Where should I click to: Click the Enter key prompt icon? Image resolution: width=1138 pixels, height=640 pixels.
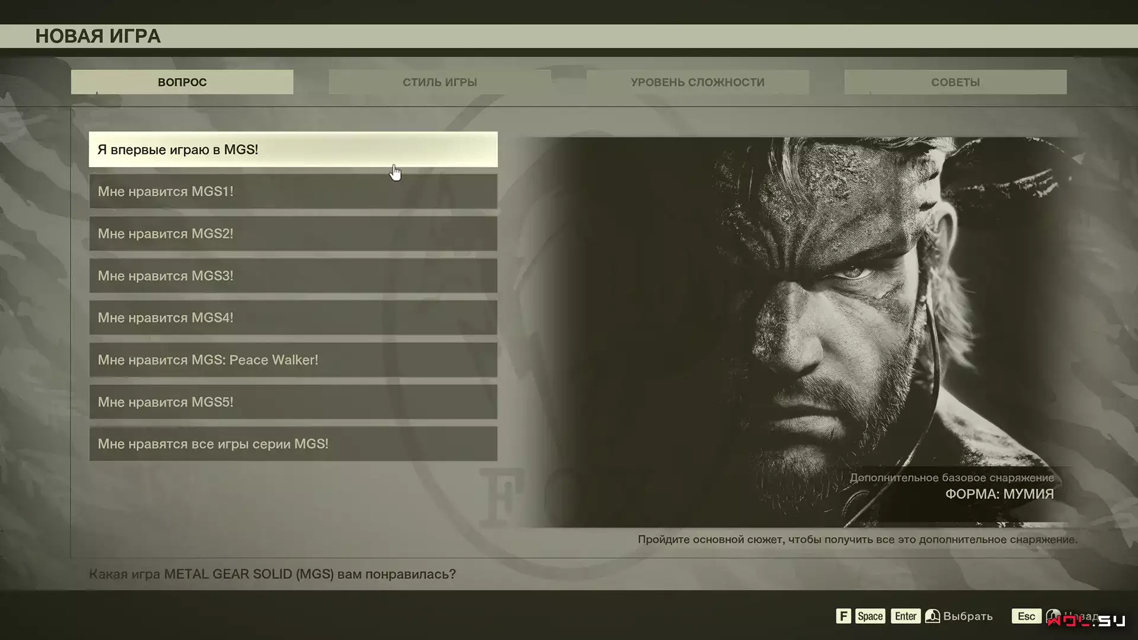tap(906, 616)
